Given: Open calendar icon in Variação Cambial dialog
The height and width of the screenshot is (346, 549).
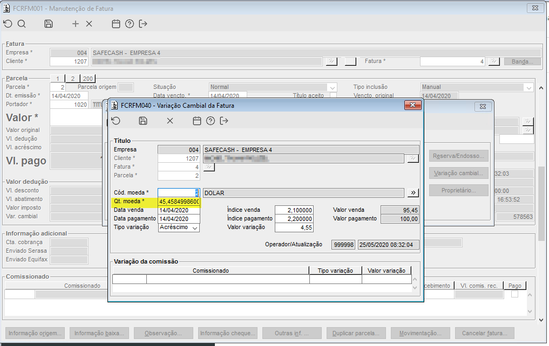Looking at the screenshot, I should (197, 121).
